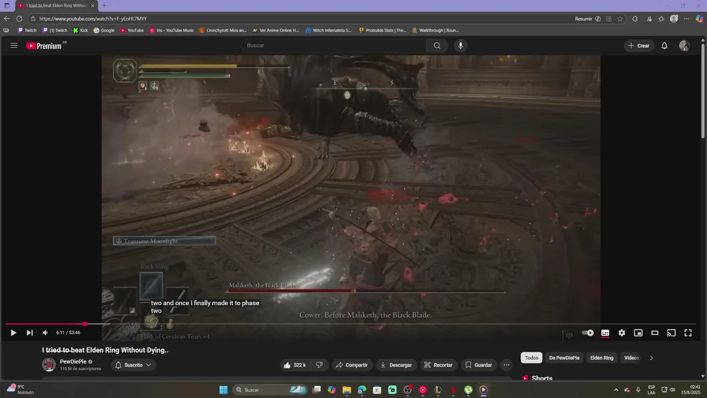Click the YouTube search magnifier button
The height and width of the screenshot is (398, 707).
[x=437, y=46]
